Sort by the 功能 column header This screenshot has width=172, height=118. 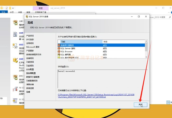(x=81, y=42)
